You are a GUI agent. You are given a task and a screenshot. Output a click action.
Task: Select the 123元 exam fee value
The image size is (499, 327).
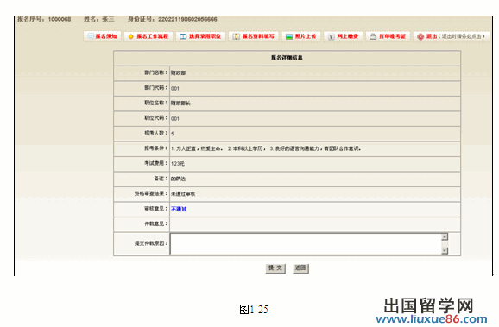178,164
